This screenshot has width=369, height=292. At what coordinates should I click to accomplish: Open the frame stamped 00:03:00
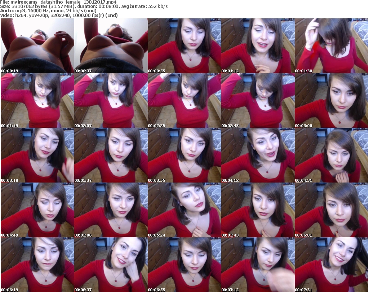332,100
